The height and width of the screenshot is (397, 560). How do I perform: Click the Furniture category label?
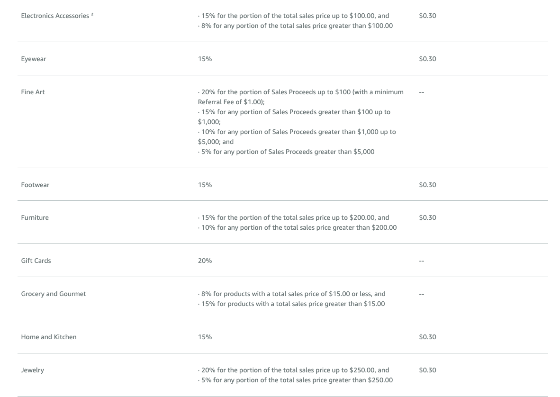coord(35,217)
